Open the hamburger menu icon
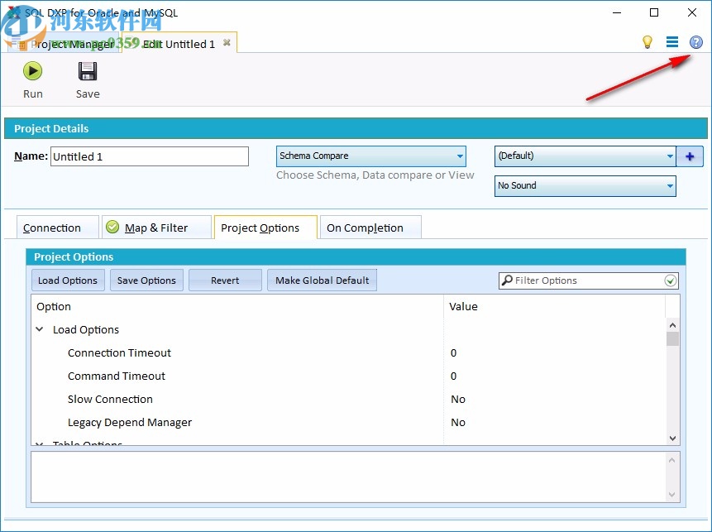 click(x=672, y=41)
